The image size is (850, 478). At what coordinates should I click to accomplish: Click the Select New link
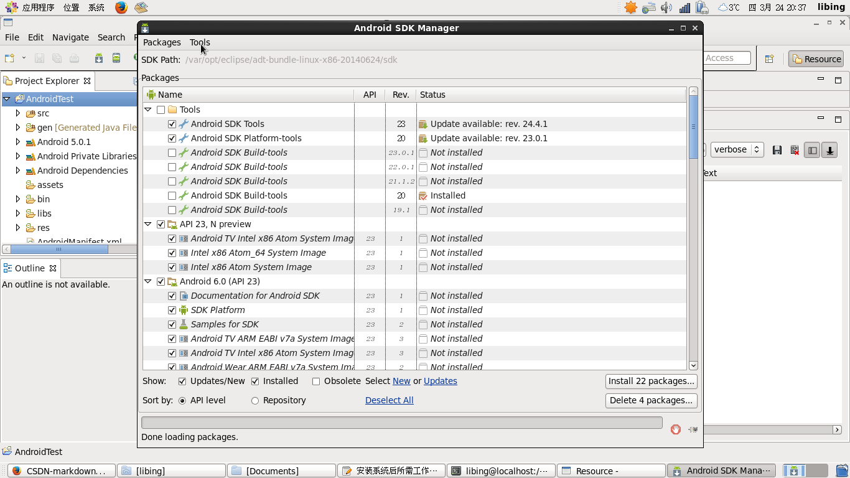[x=401, y=381]
